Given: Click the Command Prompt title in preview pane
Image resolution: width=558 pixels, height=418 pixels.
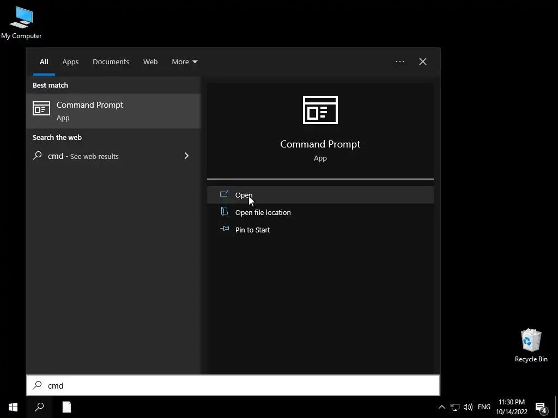Looking at the screenshot, I should pyautogui.click(x=320, y=144).
